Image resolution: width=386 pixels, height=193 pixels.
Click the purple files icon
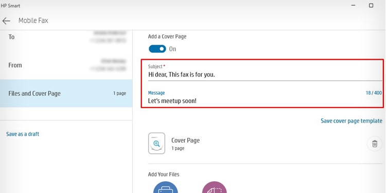[215, 187]
